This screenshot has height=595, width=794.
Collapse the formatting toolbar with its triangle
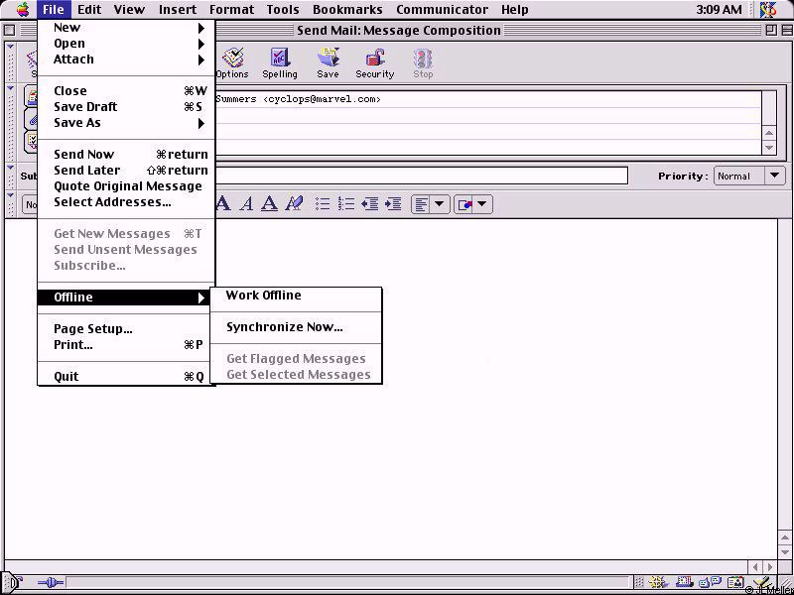10,194
